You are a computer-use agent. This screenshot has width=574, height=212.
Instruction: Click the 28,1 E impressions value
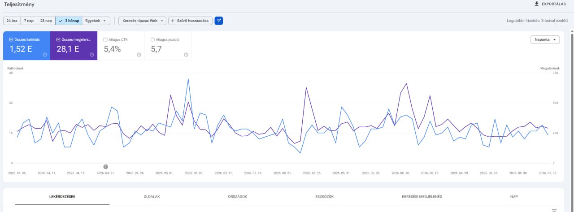[x=68, y=49]
